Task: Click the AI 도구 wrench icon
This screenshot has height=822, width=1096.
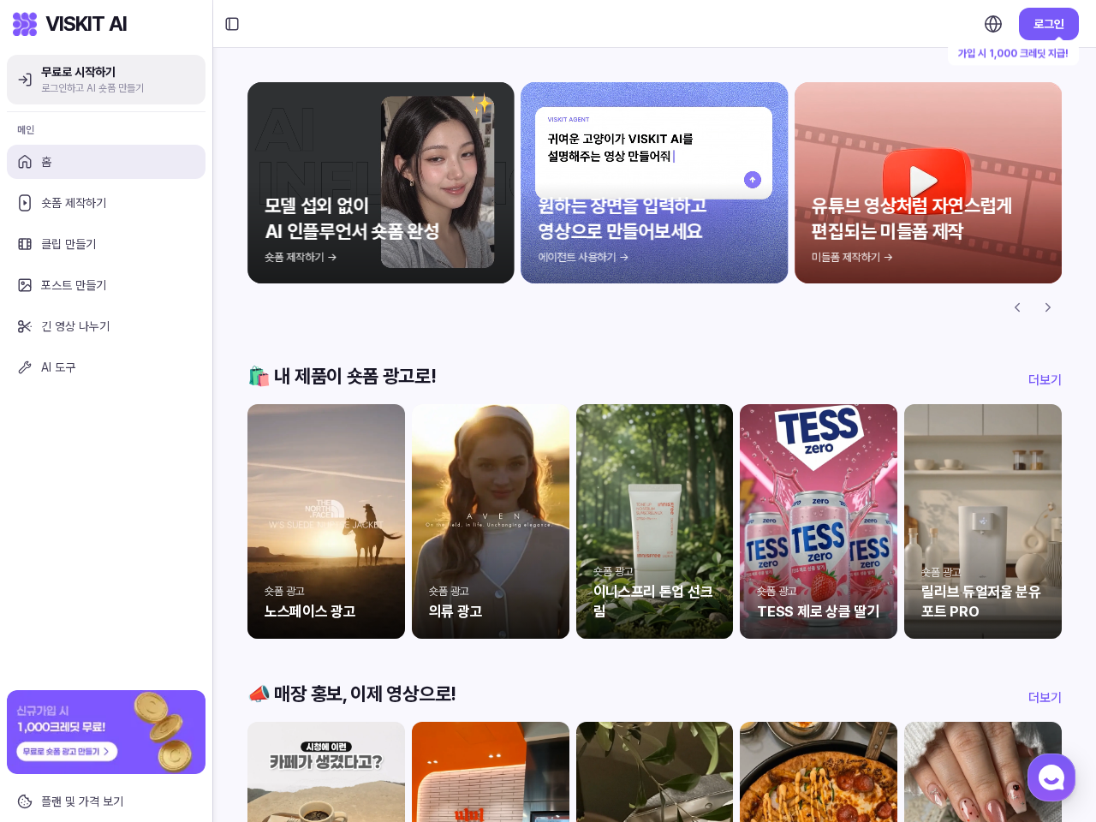Action: point(25,367)
